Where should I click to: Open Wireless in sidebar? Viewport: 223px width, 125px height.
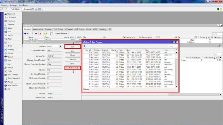11,25
